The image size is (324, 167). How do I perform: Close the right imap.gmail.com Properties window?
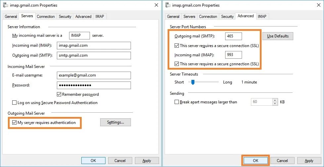pyautogui.click(x=319, y=5)
